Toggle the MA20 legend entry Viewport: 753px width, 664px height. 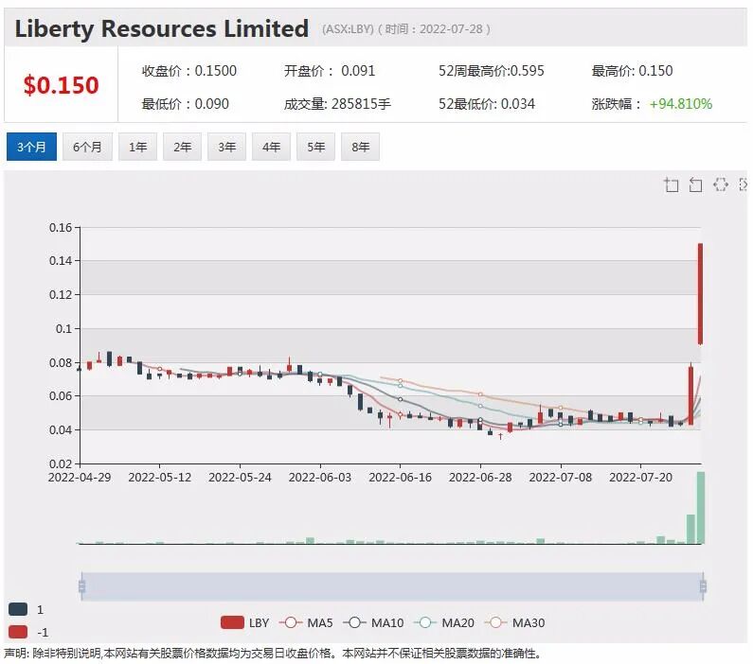point(443,622)
